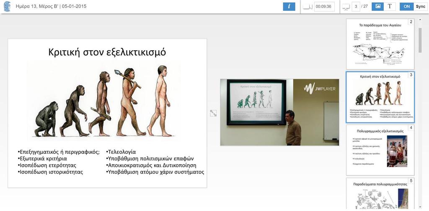Turn off the ON sync switch

(406, 7)
